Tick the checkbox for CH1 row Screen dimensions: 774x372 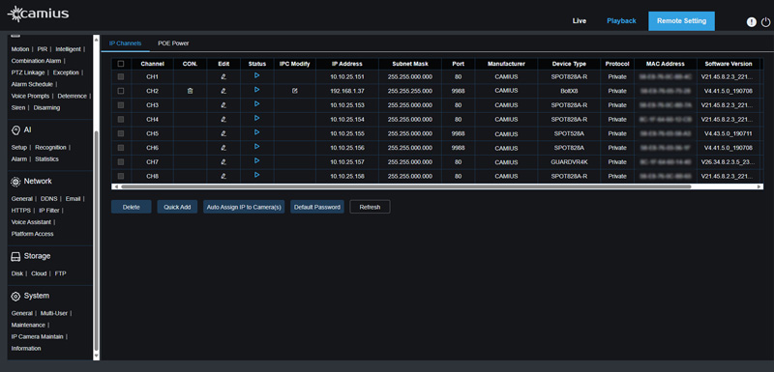point(121,77)
